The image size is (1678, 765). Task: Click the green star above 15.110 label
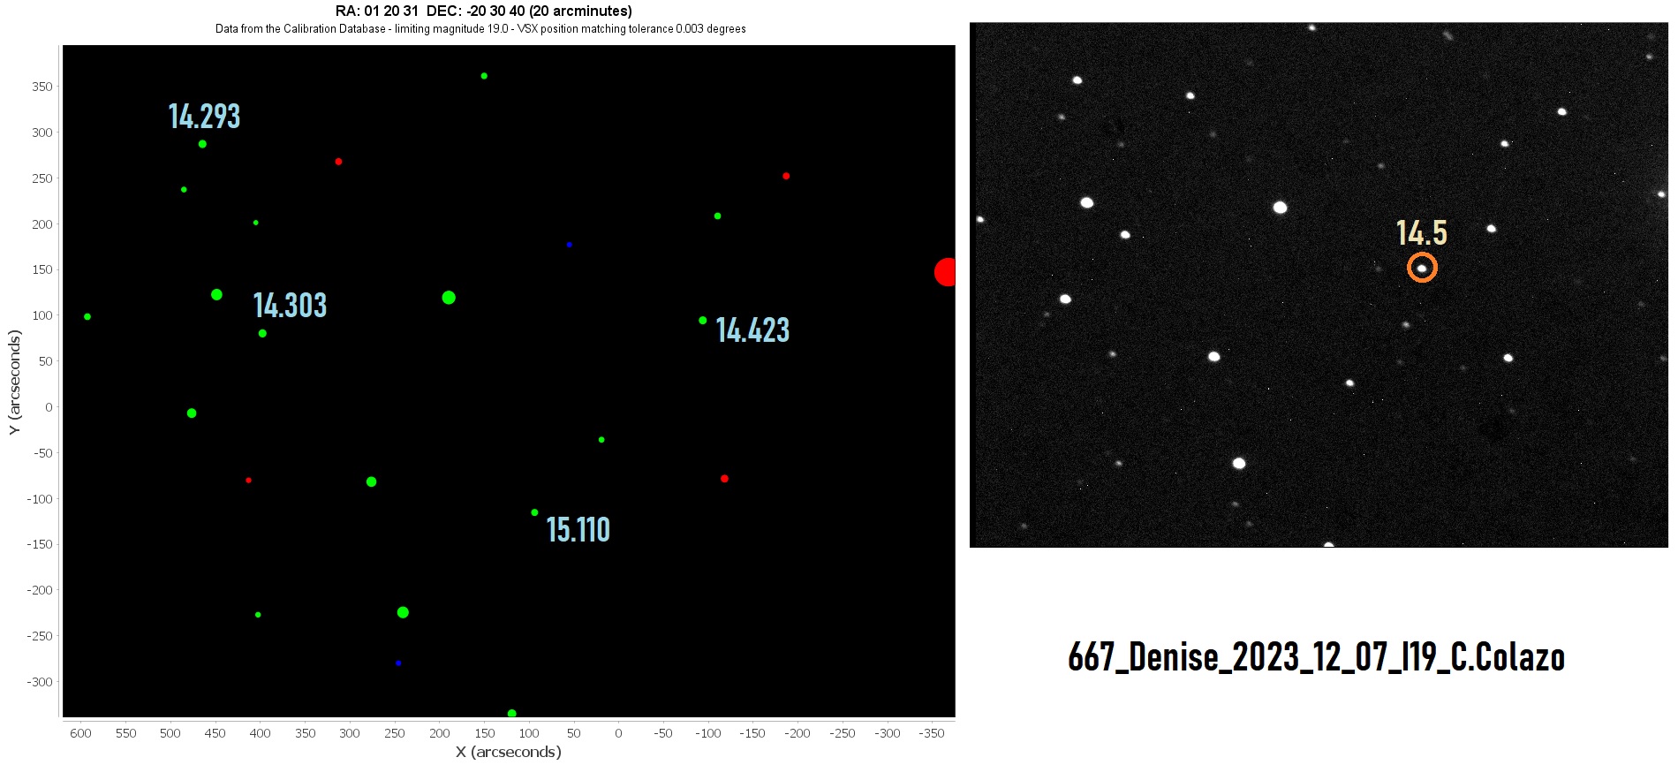(x=534, y=512)
